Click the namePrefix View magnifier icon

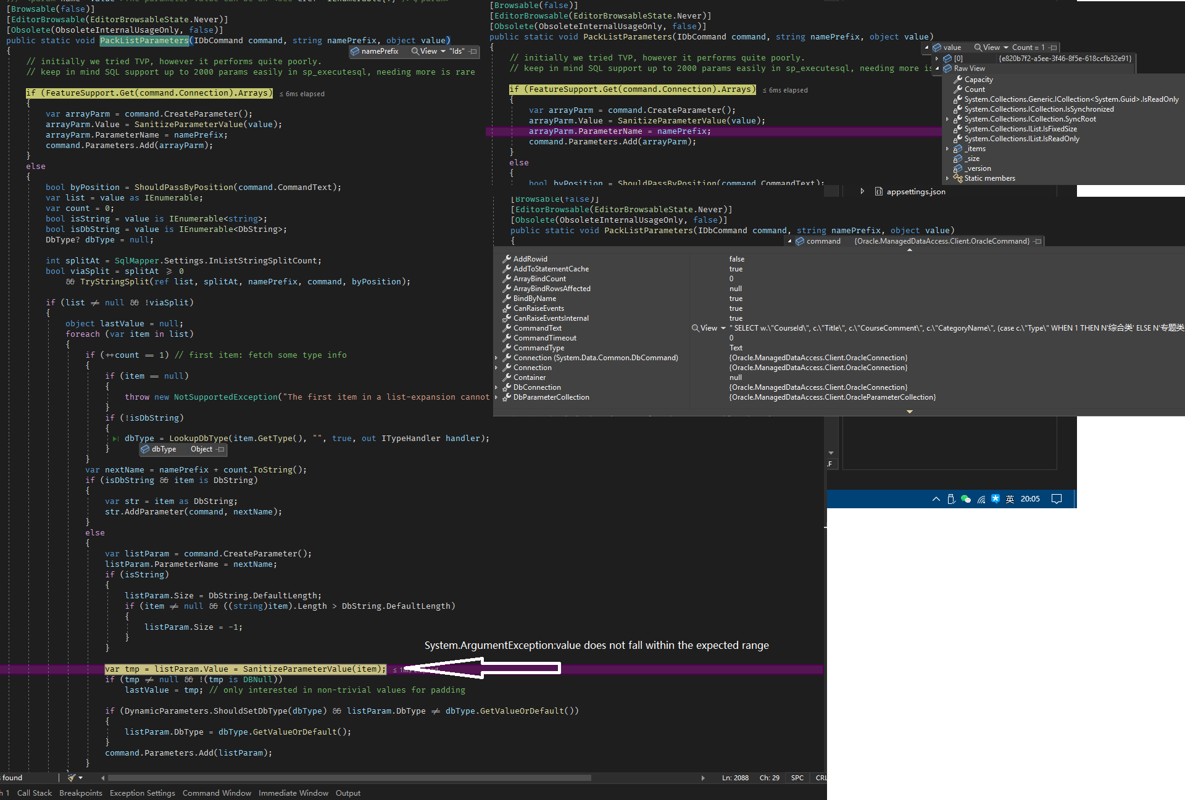point(415,51)
